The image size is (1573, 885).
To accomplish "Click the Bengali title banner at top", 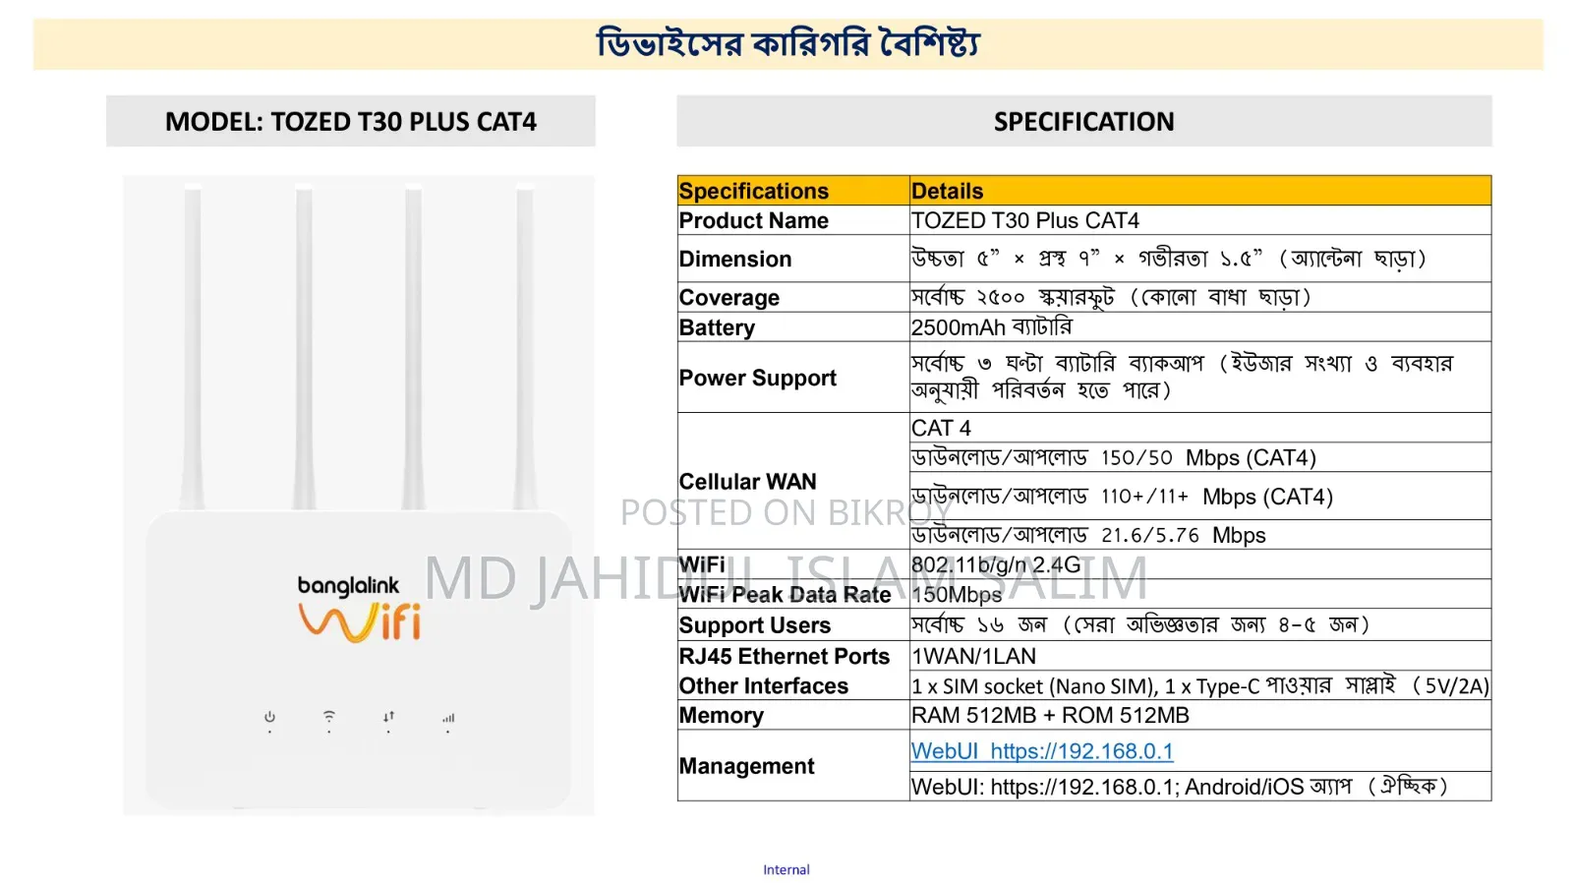I will click(x=788, y=44).
